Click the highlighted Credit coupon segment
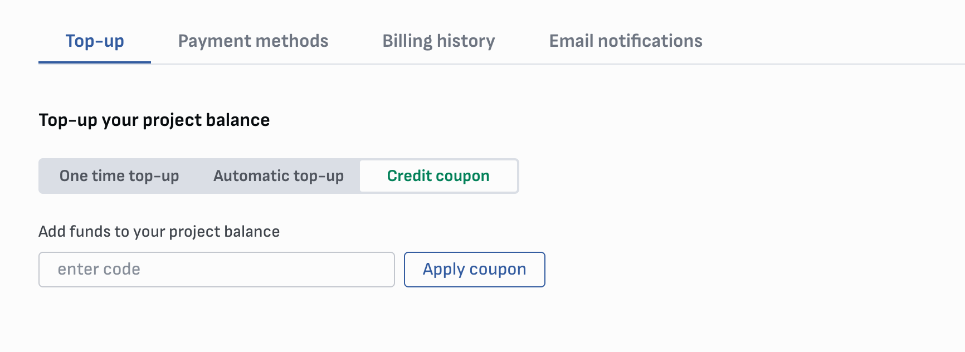 pyautogui.click(x=438, y=176)
